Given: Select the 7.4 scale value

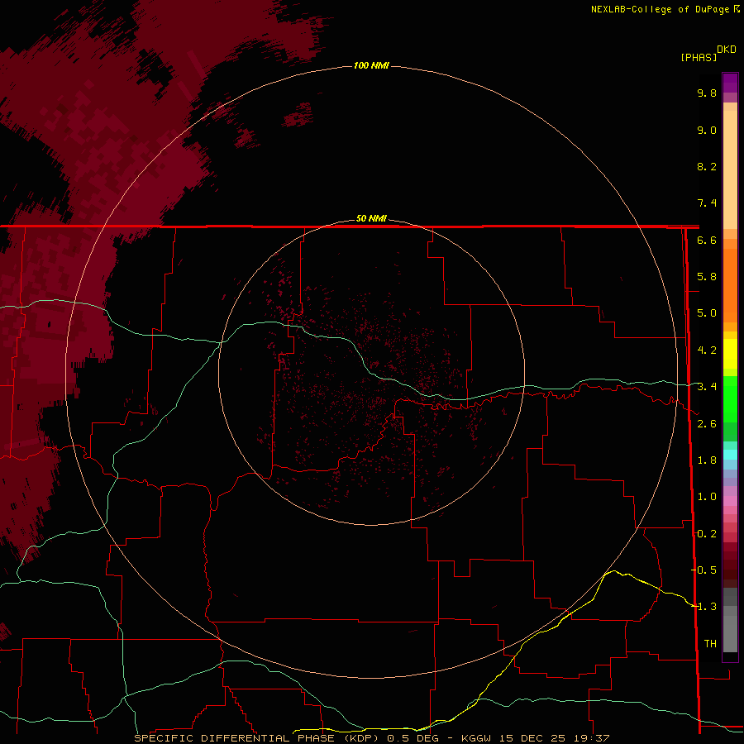Looking at the screenshot, I should (x=707, y=203).
